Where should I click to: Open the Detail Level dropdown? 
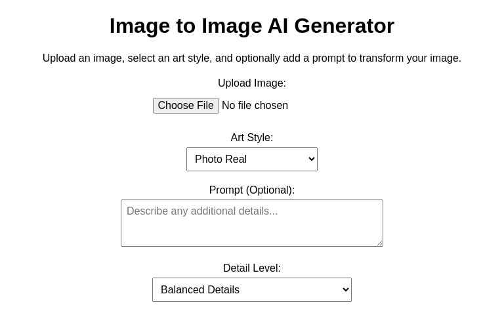pyautogui.click(x=251, y=290)
